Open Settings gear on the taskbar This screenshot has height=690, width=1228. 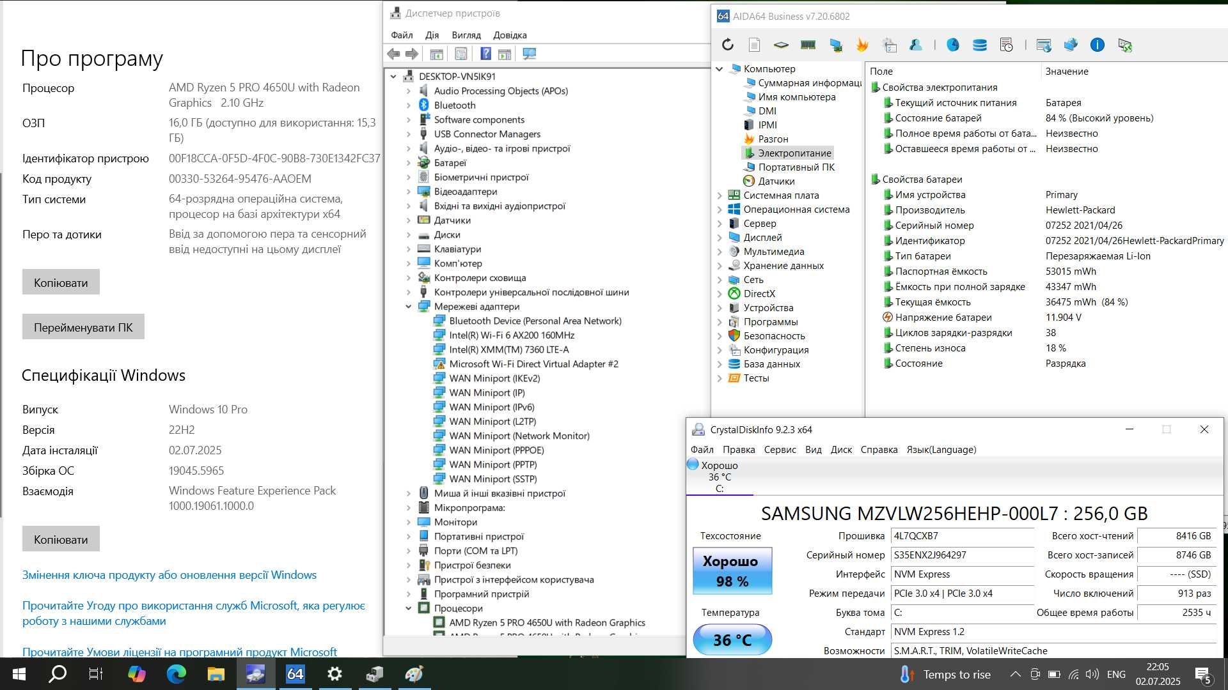click(x=335, y=674)
